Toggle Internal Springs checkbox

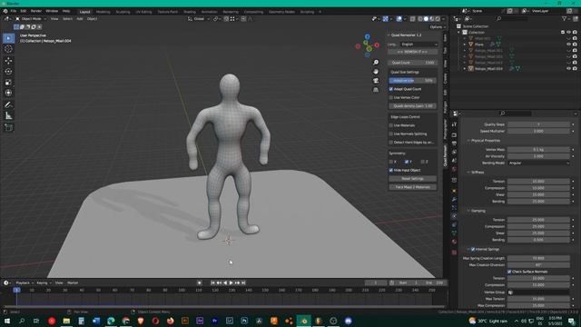click(x=473, y=249)
